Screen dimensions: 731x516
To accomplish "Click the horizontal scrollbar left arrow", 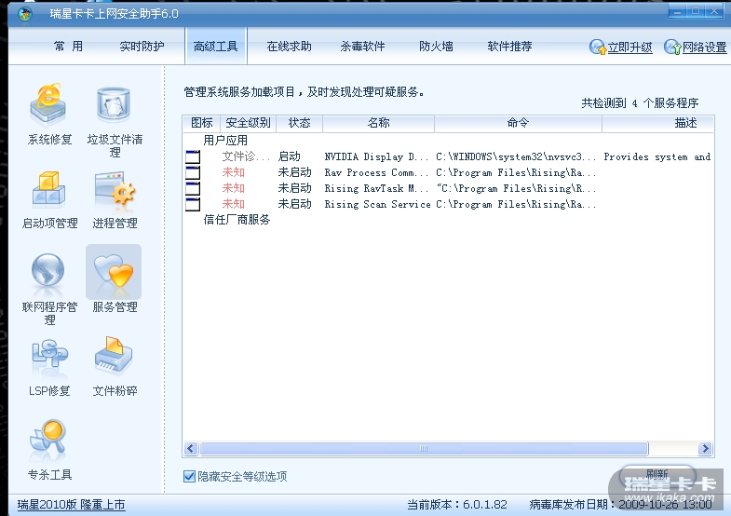I will [190, 448].
